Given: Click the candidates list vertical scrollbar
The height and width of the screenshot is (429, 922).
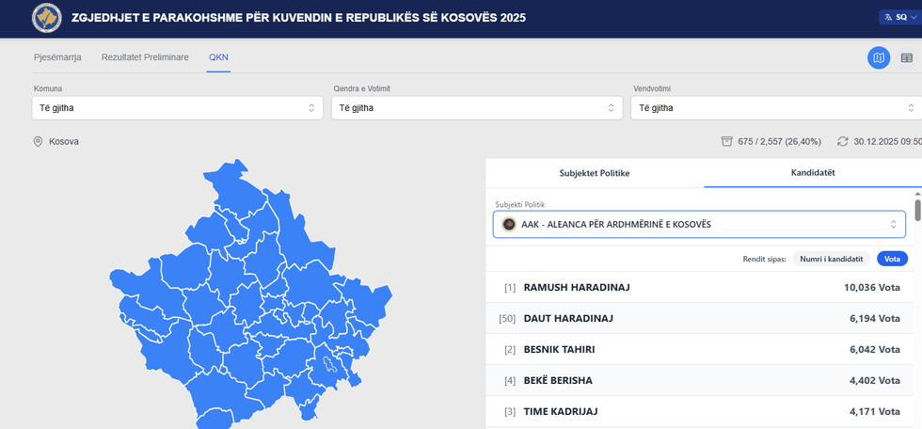Looking at the screenshot, I should pos(917,209).
